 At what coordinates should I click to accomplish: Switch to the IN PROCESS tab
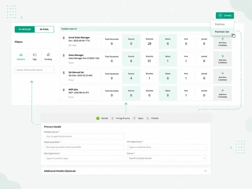(x=25, y=29)
